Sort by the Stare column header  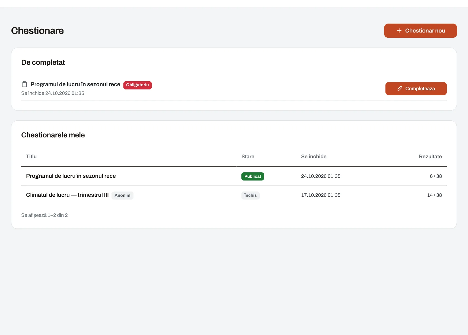pyautogui.click(x=248, y=157)
